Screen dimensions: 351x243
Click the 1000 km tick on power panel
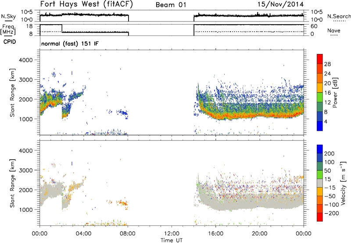click(x=26, y=119)
